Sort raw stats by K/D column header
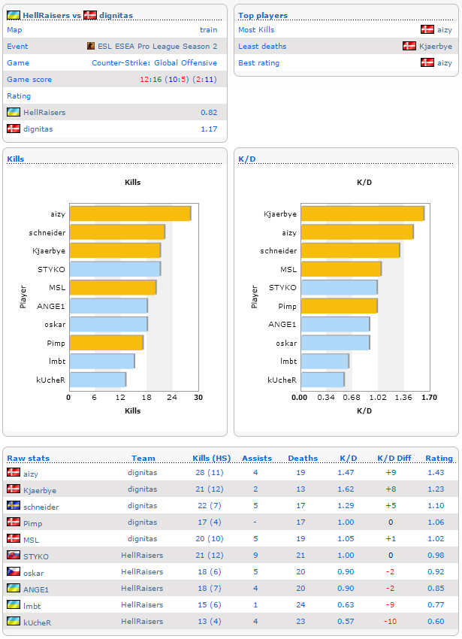 click(349, 458)
